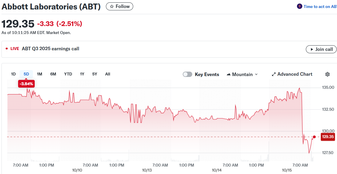337x174 pixels.
Task: Show the 5Y chart range
Action: 95,74
